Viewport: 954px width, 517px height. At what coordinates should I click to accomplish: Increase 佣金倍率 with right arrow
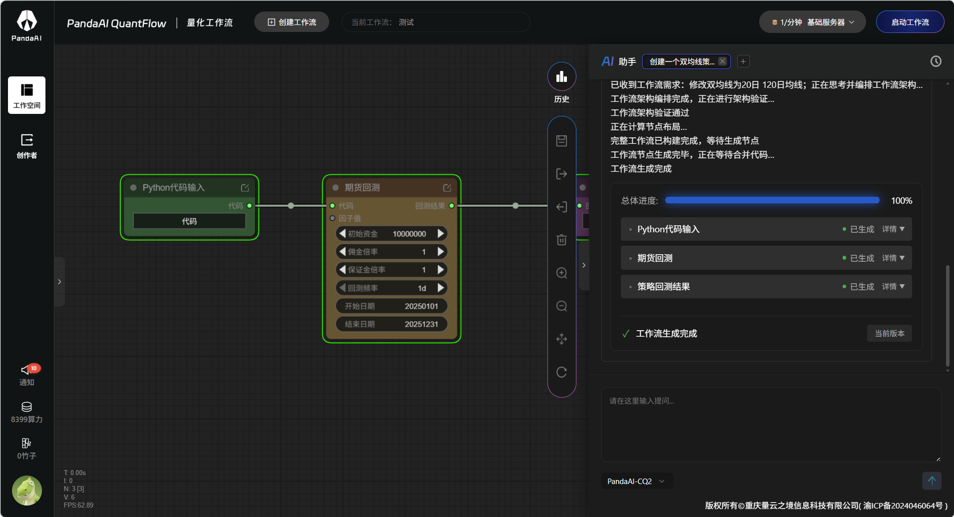pos(441,251)
